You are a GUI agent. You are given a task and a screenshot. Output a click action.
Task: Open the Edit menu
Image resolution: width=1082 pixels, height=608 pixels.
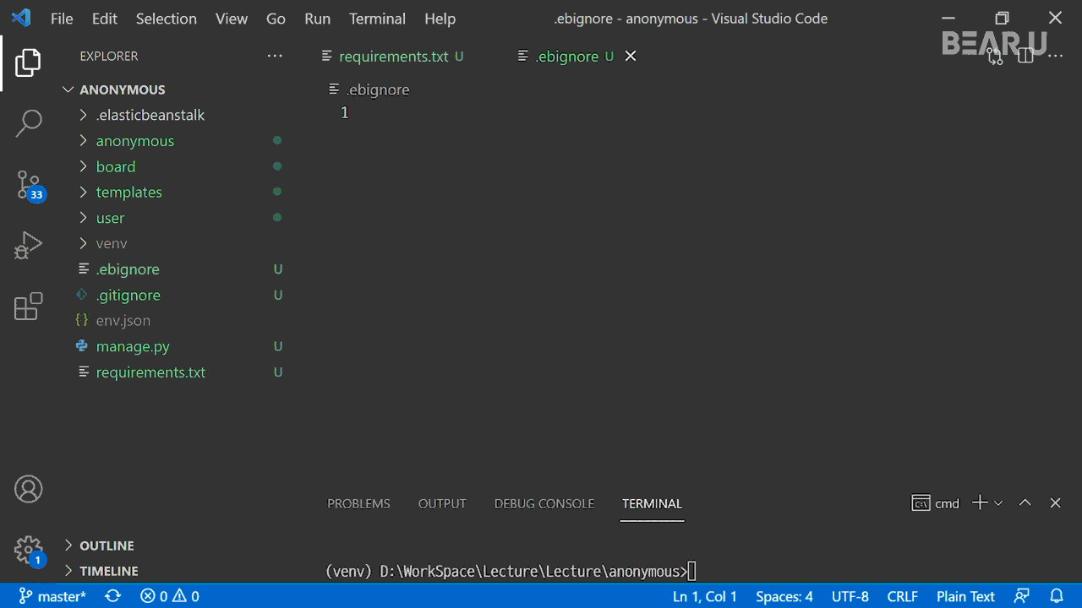[105, 19]
